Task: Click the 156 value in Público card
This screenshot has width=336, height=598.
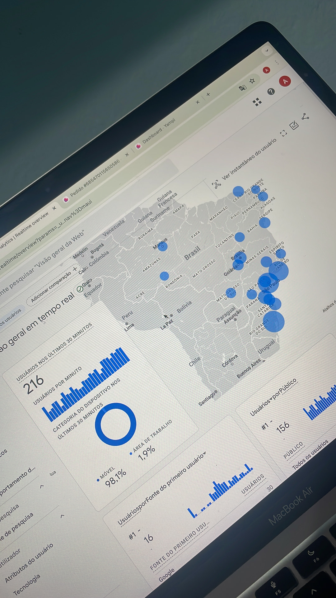Action: click(283, 427)
